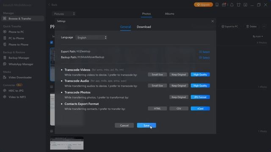
Task: Choose vCard contacts export format
Action: coord(200,109)
